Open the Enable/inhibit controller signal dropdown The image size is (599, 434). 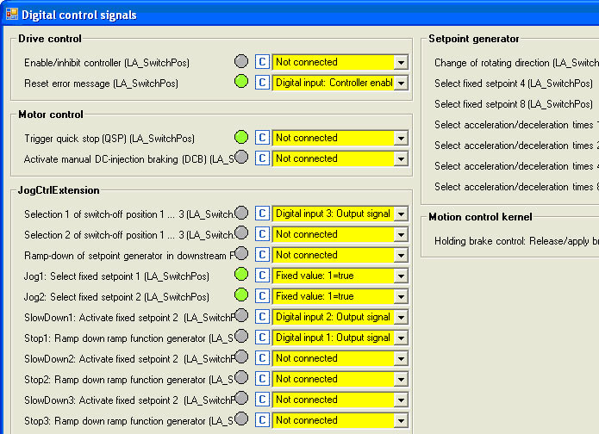(401, 62)
